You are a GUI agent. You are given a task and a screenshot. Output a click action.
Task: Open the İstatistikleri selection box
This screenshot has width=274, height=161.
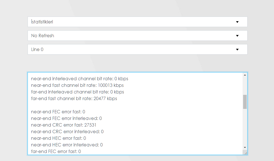click(138, 22)
